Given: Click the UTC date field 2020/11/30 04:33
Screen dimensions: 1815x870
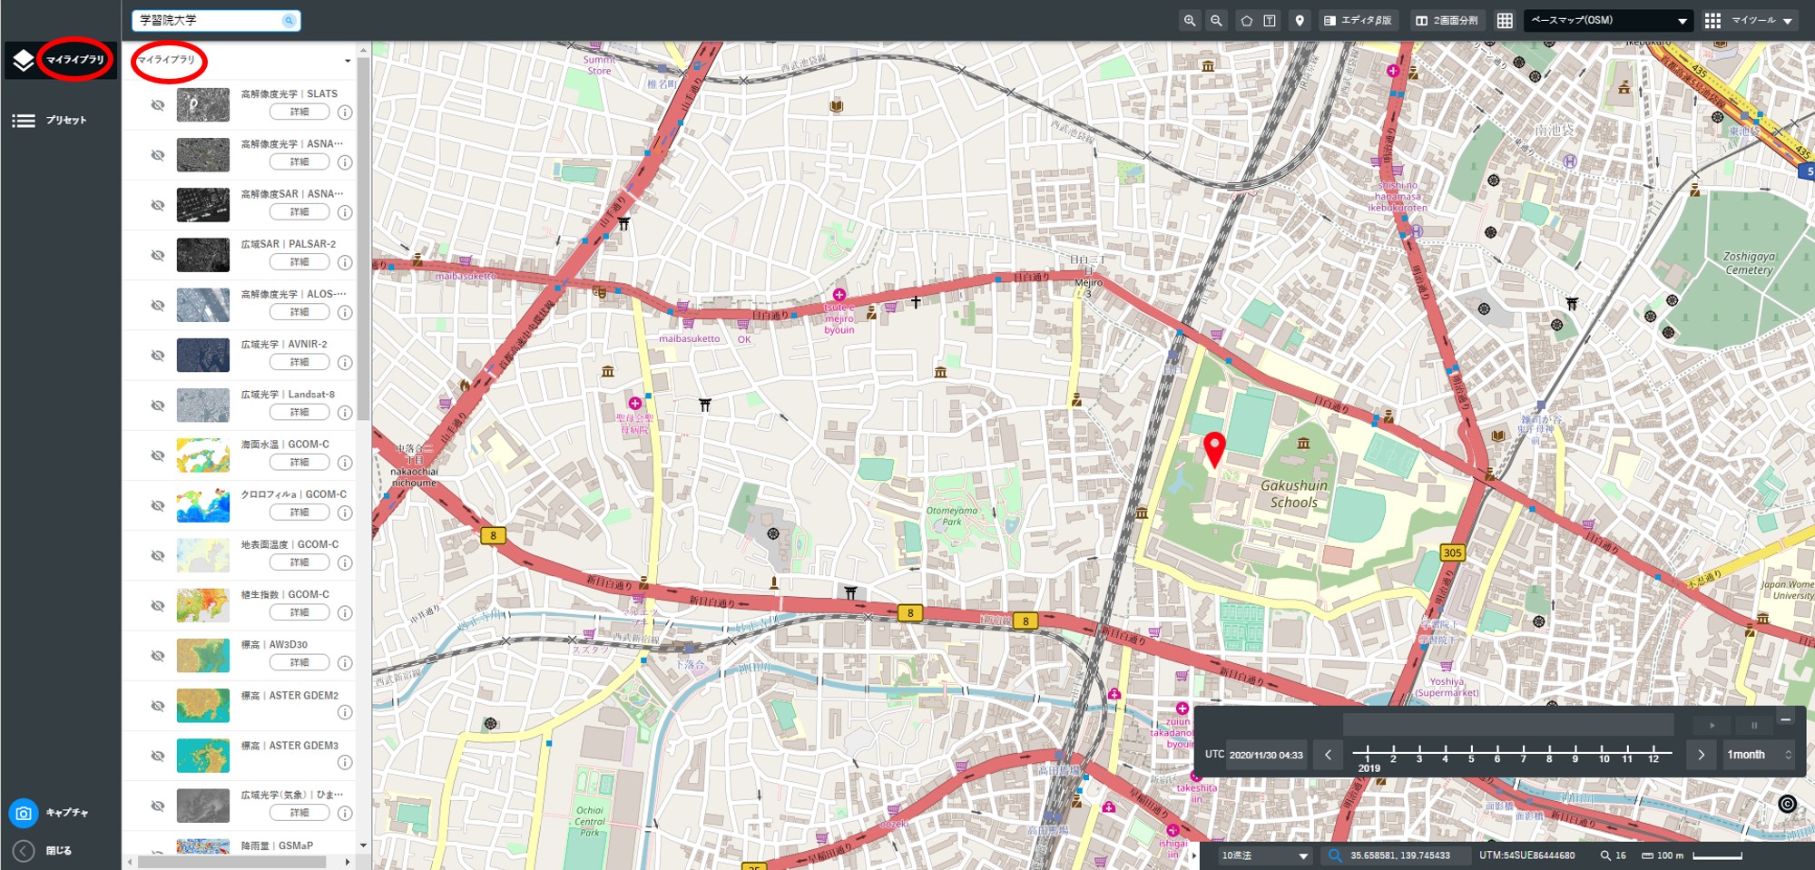Looking at the screenshot, I should pyautogui.click(x=1266, y=755).
